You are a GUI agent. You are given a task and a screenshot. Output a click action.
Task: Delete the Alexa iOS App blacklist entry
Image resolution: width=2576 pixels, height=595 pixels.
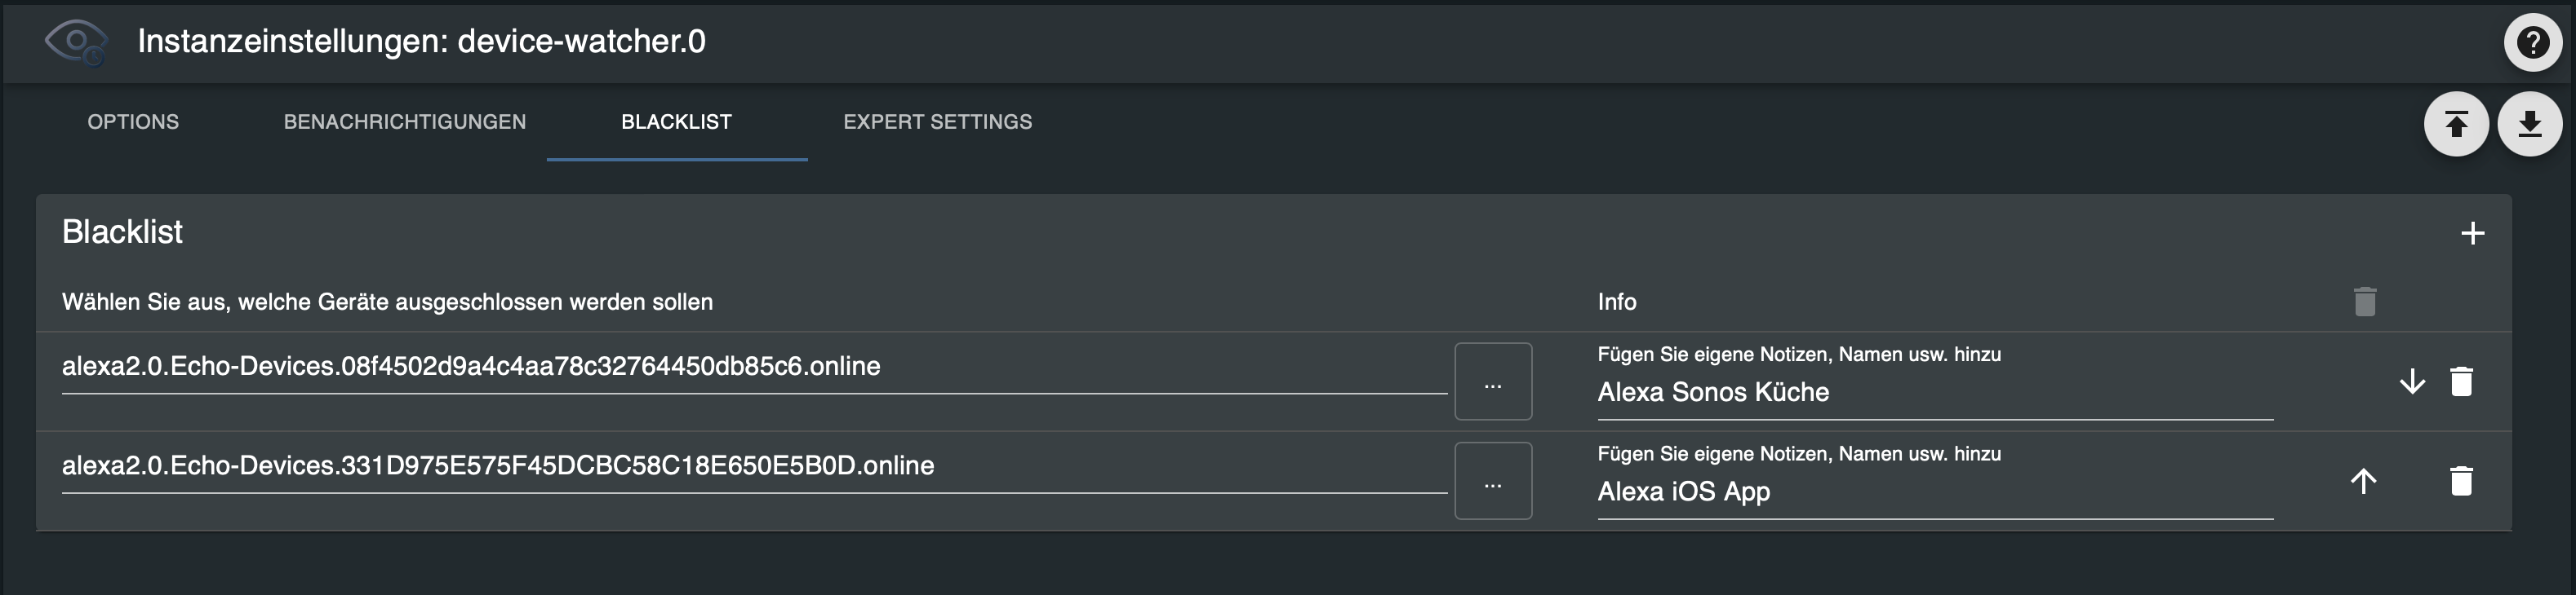pyautogui.click(x=2461, y=480)
